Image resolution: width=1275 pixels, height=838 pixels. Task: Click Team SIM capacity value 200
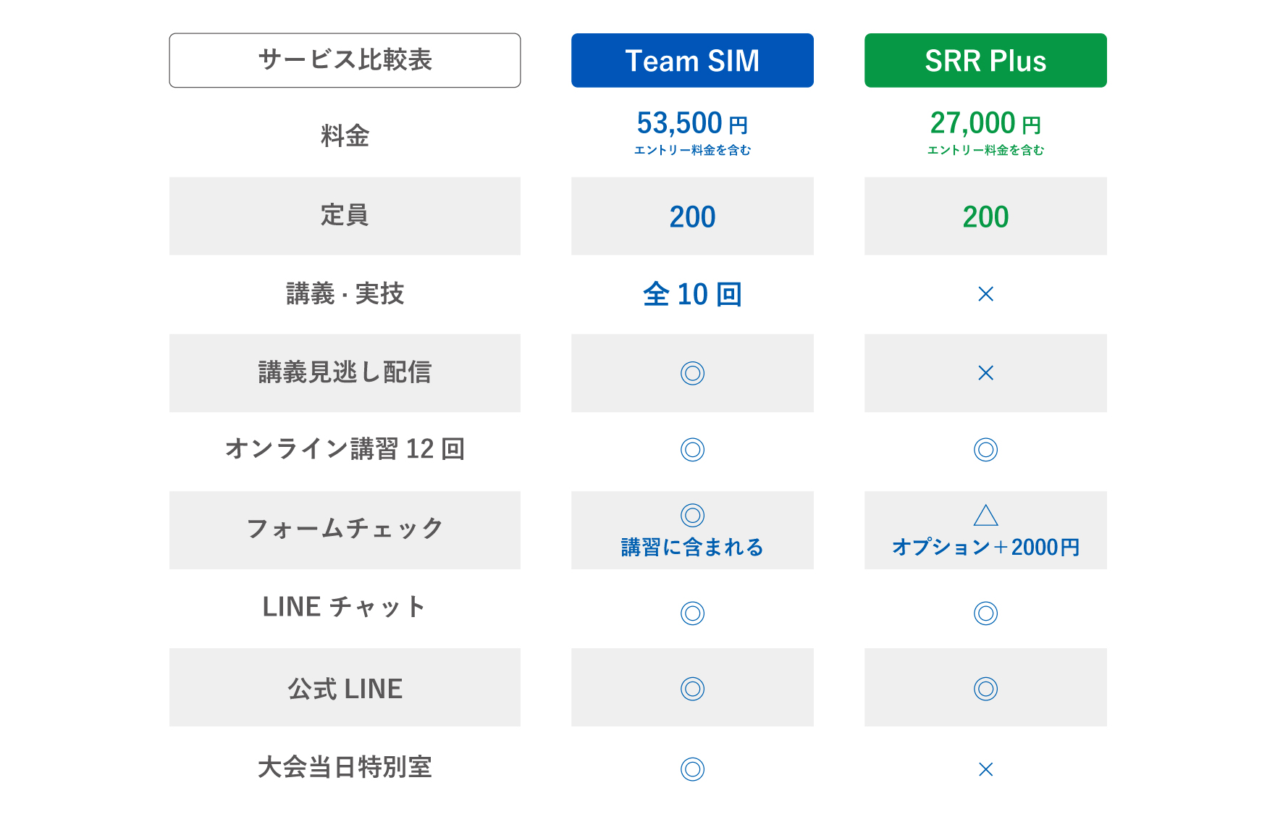click(692, 217)
